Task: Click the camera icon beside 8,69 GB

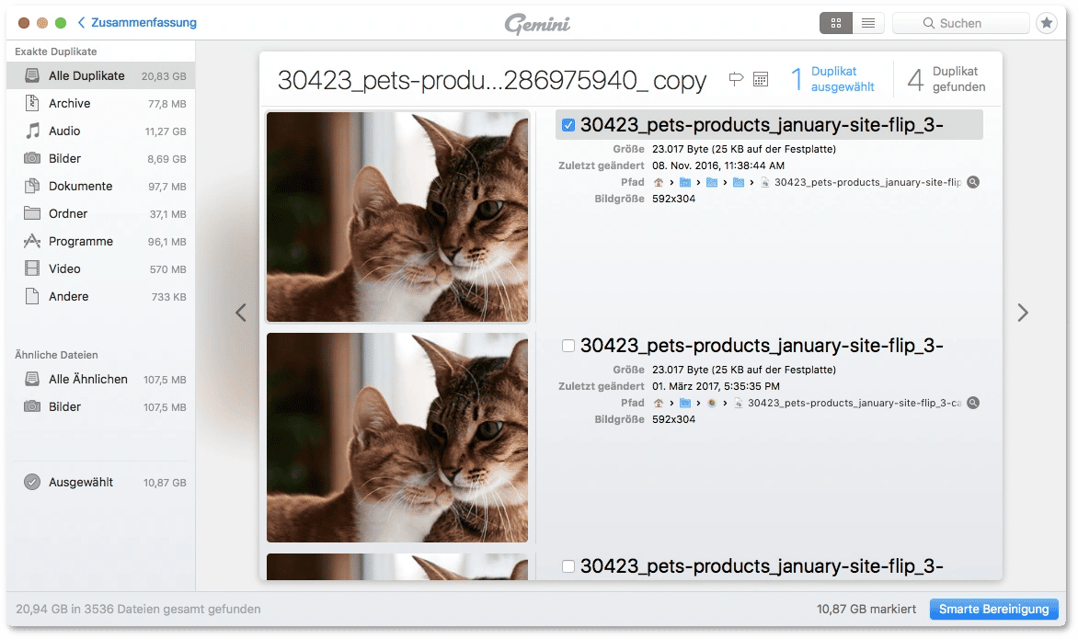Action: pos(32,158)
